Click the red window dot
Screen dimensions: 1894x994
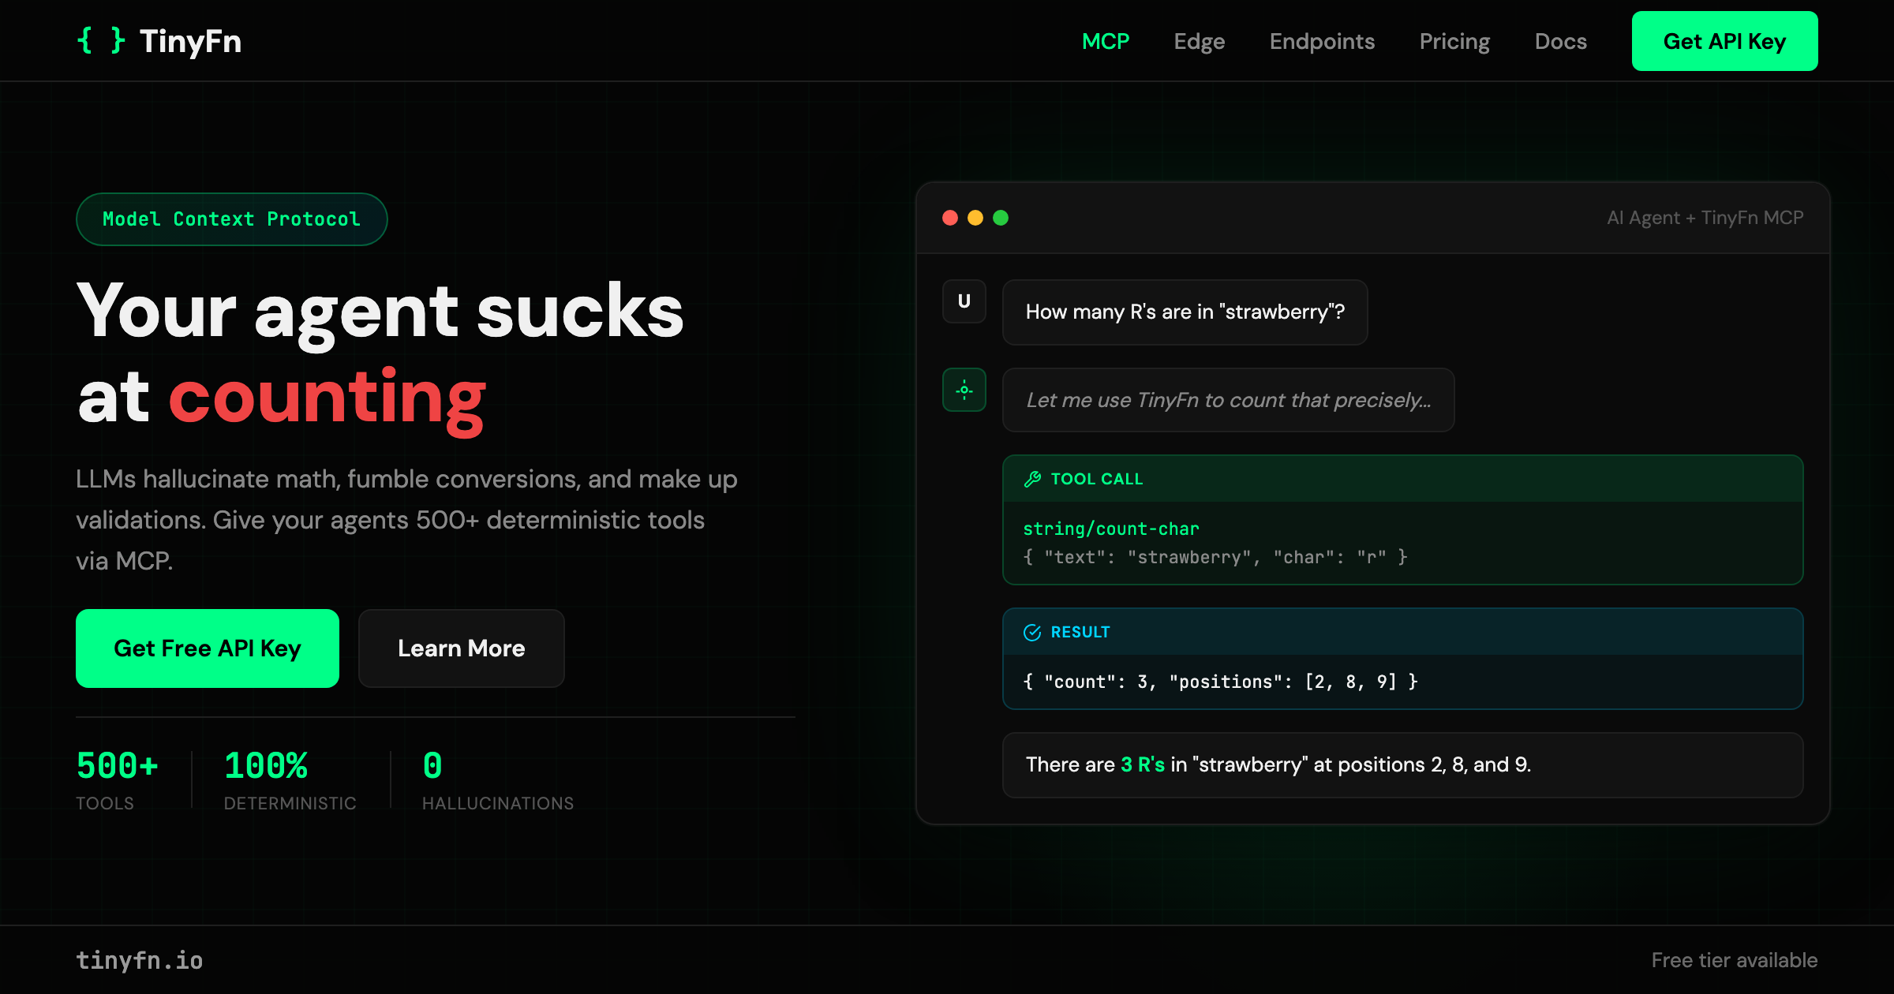click(x=950, y=218)
